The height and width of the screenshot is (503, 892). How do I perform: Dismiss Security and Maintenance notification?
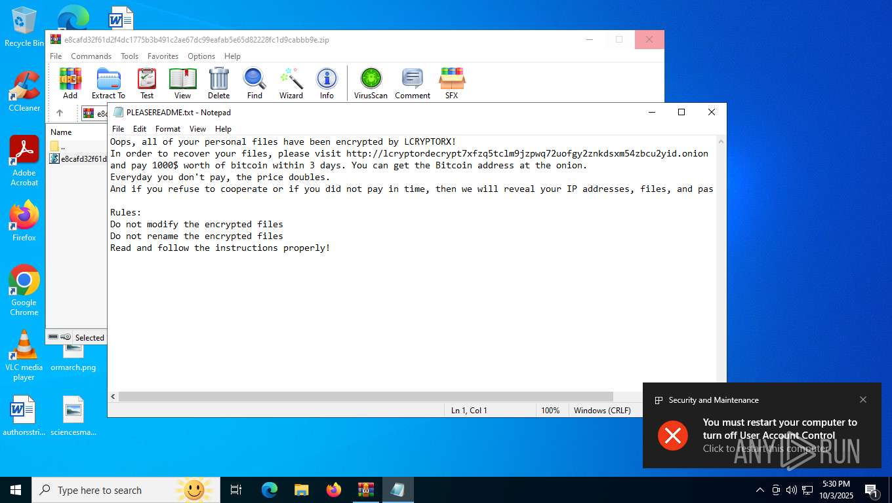[x=863, y=400]
